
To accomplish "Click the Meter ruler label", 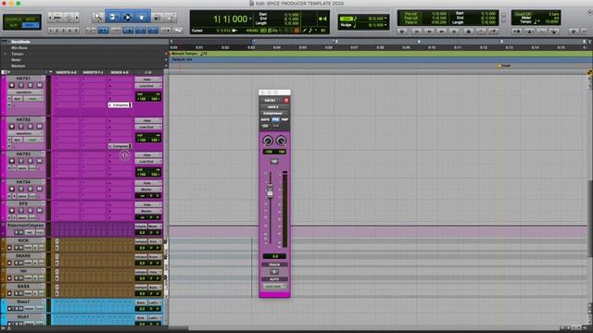I will coord(17,60).
